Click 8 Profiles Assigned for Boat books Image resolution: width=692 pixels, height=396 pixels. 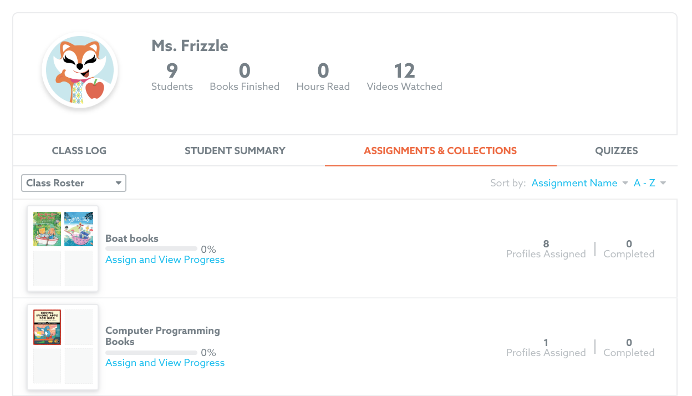point(546,249)
